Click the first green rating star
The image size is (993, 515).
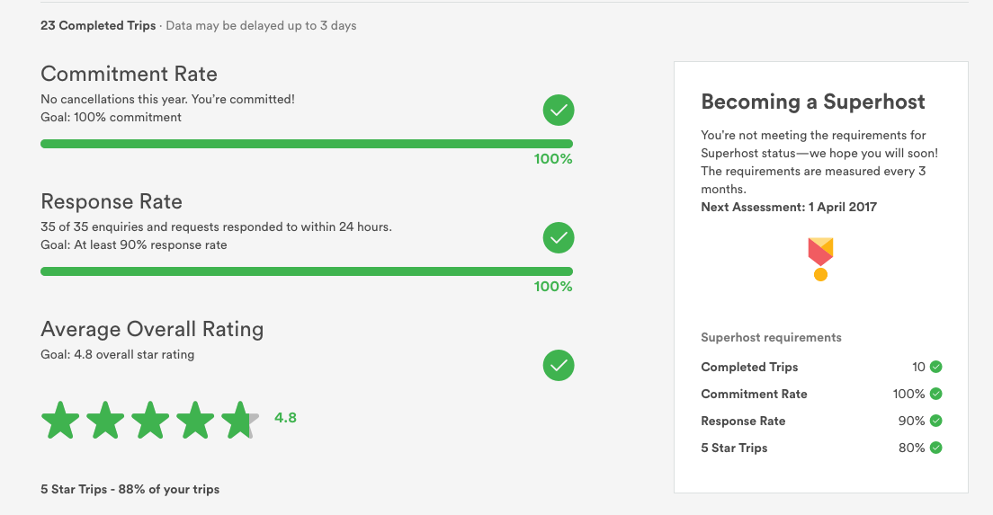click(x=60, y=421)
